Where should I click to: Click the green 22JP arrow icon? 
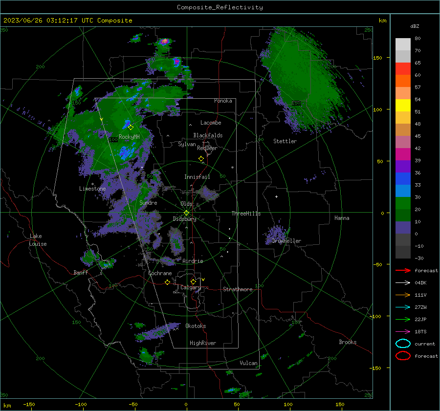click(x=403, y=319)
